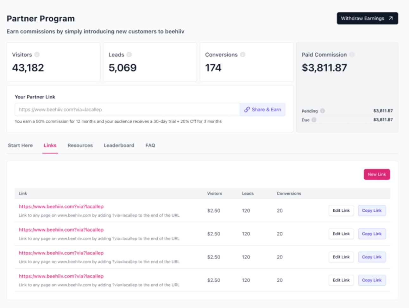This screenshot has height=308, width=409.
Task: Click Edit Link in the third row
Action: 341,257
